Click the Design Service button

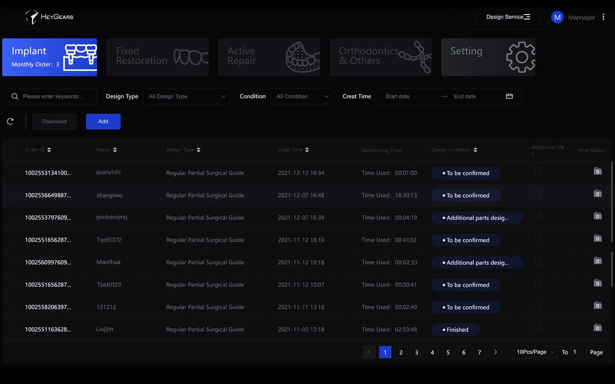click(x=507, y=17)
